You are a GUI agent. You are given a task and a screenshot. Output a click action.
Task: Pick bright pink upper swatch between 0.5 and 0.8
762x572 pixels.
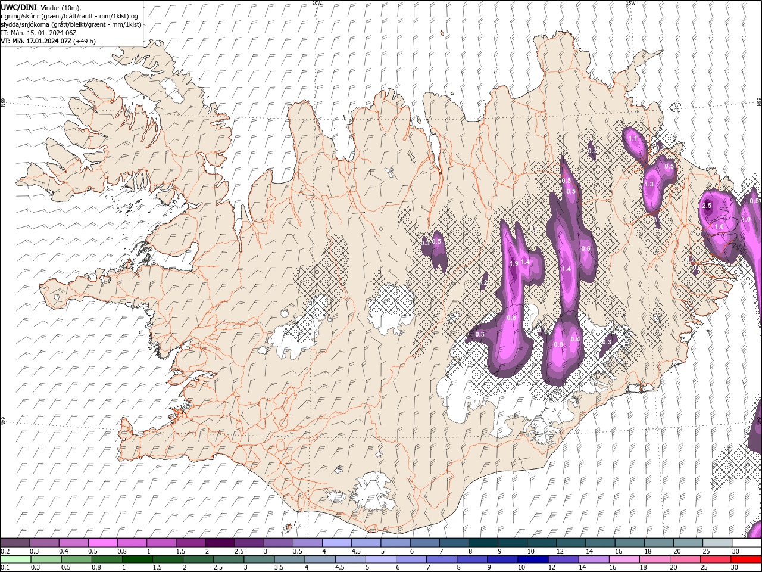click(x=102, y=543)
